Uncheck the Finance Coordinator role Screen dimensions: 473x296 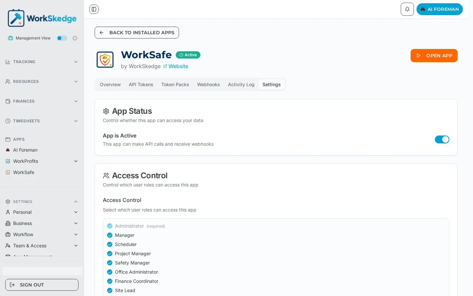110,281
